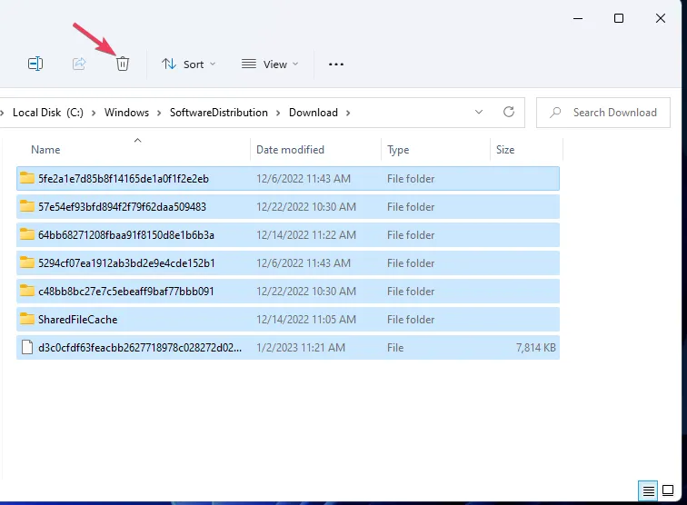The image size is (687, 505).
Task: Select the SharedFileCache folder
Action: (x=288, y=320)
